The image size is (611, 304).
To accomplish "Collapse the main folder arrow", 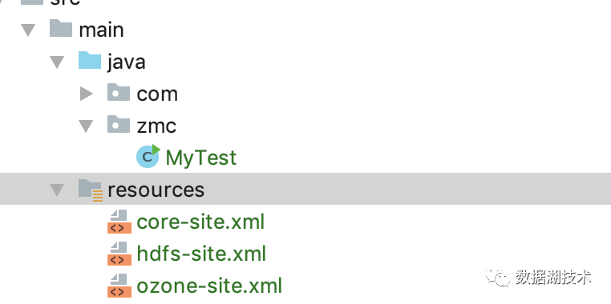I will point(28,30).
